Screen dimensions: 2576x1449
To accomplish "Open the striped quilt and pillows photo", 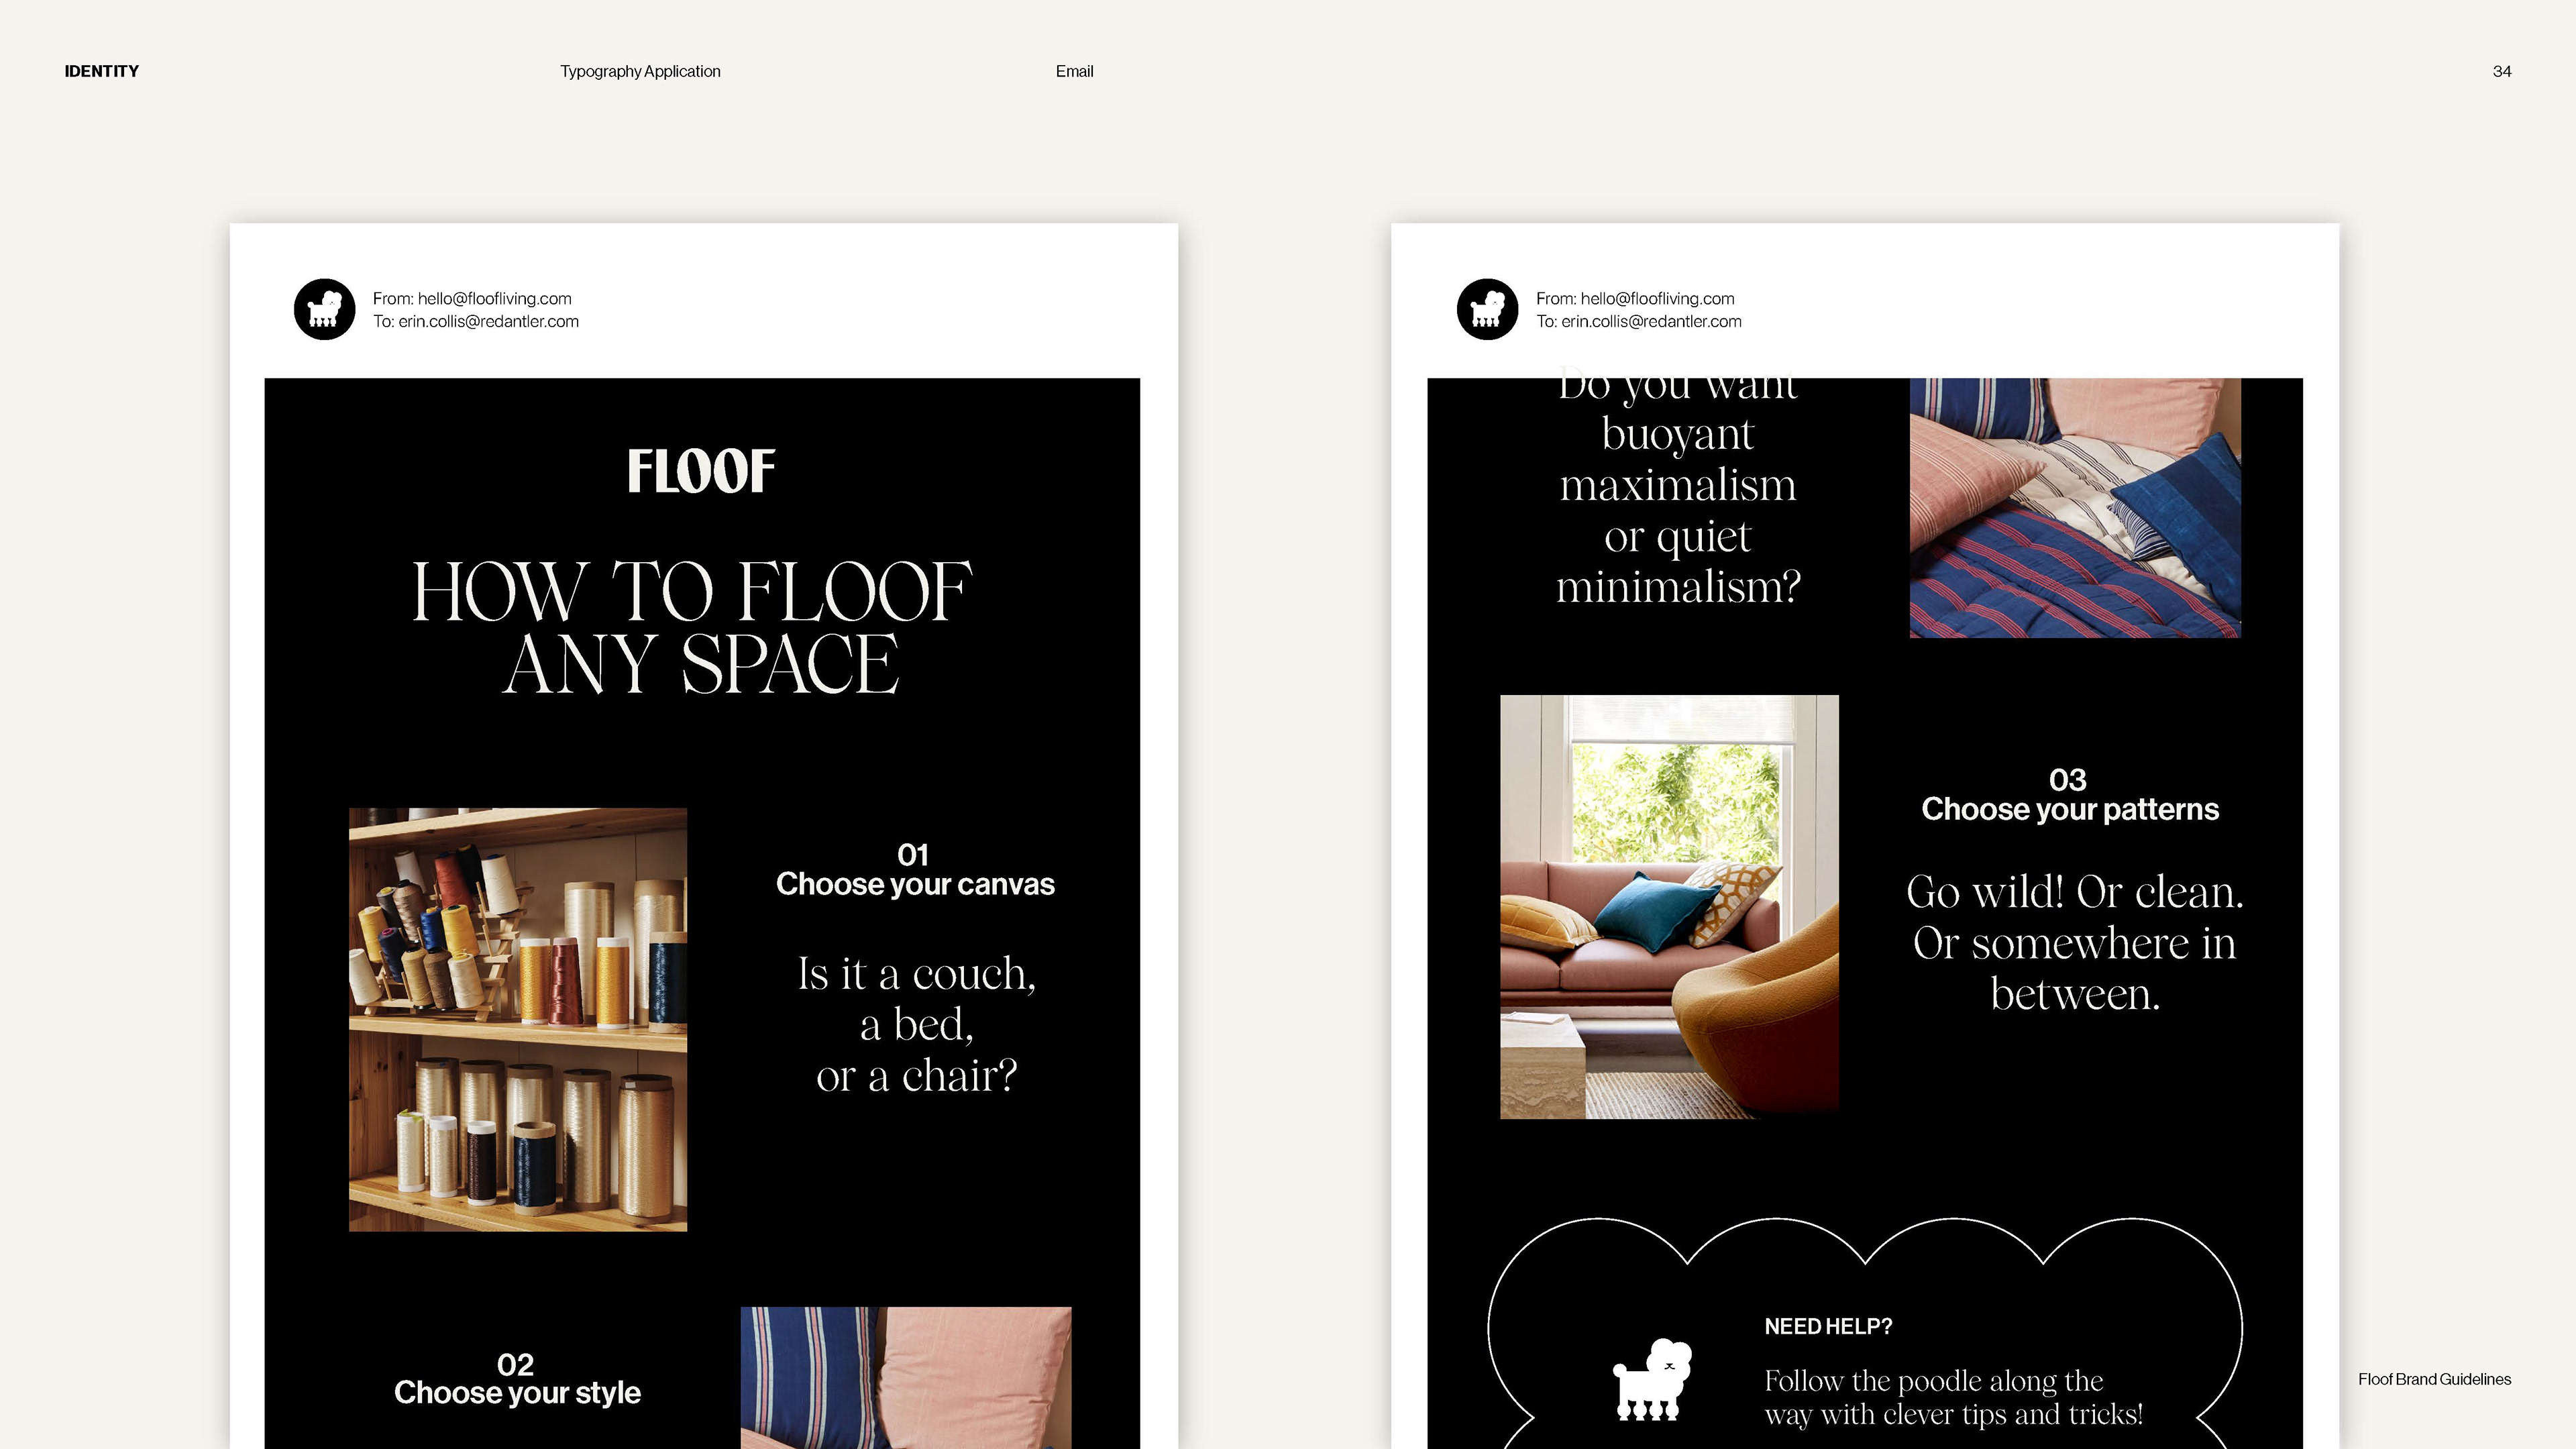I will click(2075, 508).
